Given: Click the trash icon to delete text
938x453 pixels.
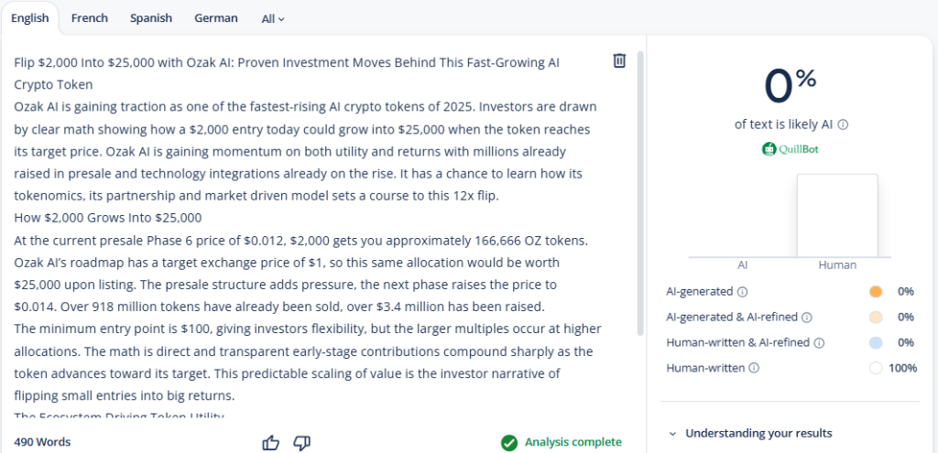Looking at the screenshot, I should [x=619, y=60].
